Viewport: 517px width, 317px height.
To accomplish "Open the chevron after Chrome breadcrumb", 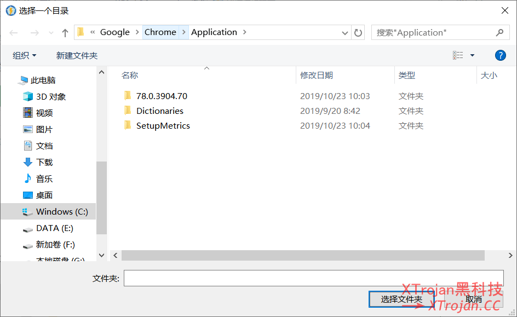I will tap(183, 32).
